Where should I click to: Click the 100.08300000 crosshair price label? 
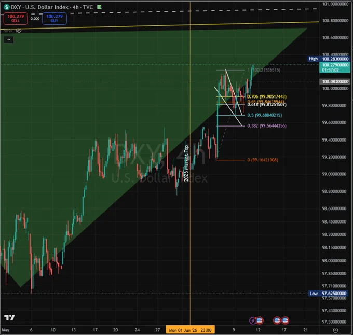click(x=335, y=81)
